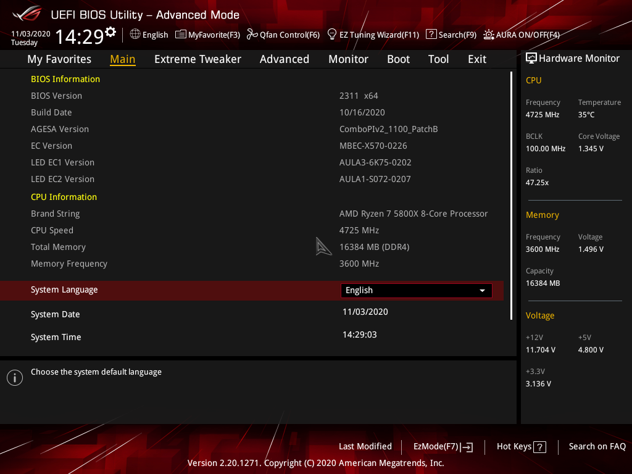Viewport: 632px width, 474px height.
Task: Go to the Monitor tab
Action: [348, 59]
